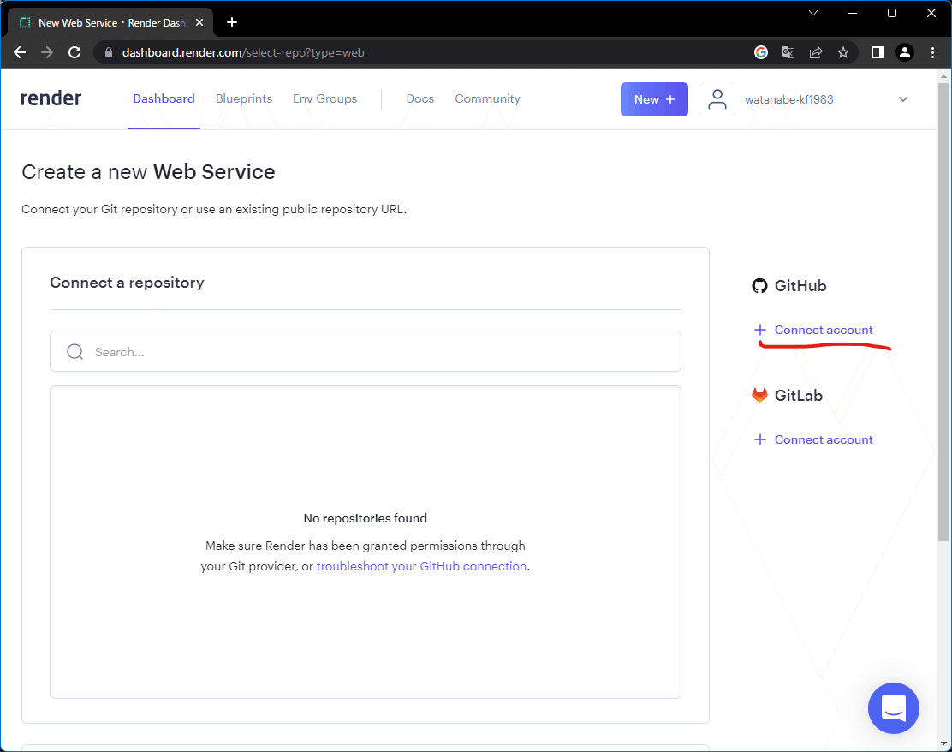This screenshot has height=752, width=952.
Task: Click the translate page icon
Action: tap(788, 52)
